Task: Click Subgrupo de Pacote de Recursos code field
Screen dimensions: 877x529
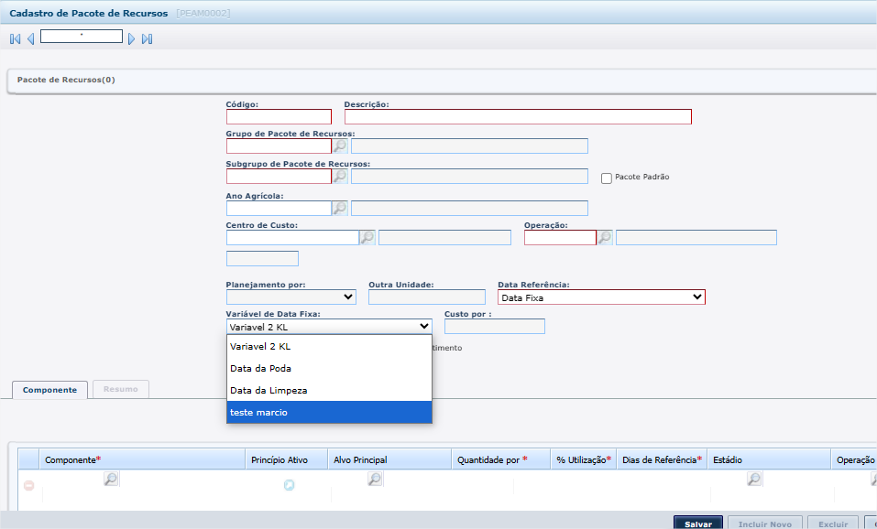Action: (x=279, y=176)
